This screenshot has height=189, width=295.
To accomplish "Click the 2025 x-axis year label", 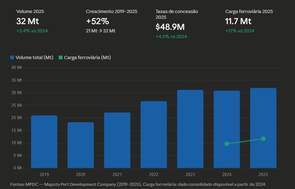I will [263, 175].
